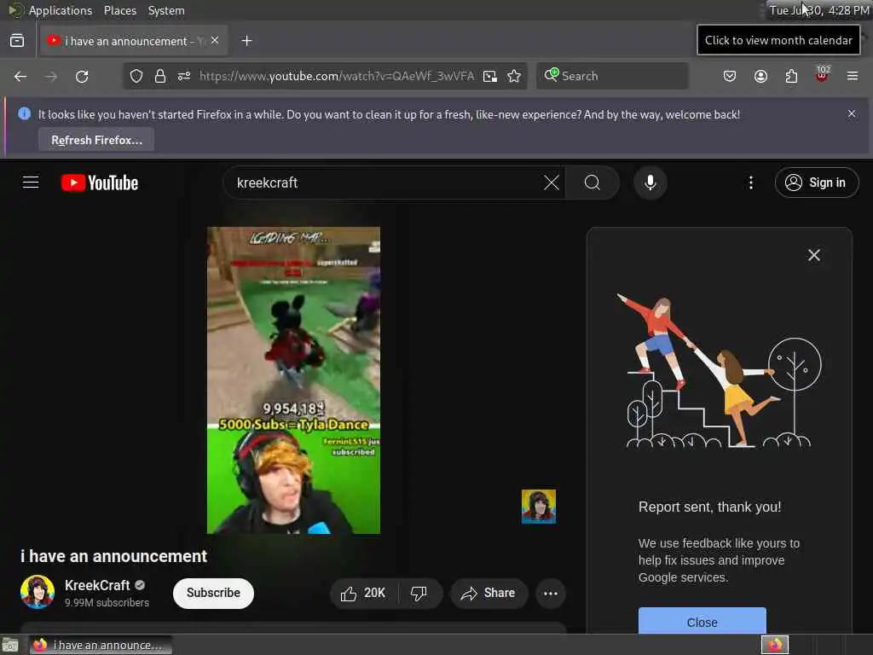This screenshot has height=655, width=873.
Task: Click the video player area
Action: tap(293, 380)
